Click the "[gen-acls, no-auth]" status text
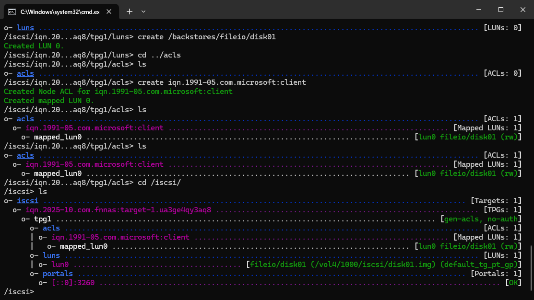Image resolution: width=534 pixels, height=300 pixels. (481, 219)
